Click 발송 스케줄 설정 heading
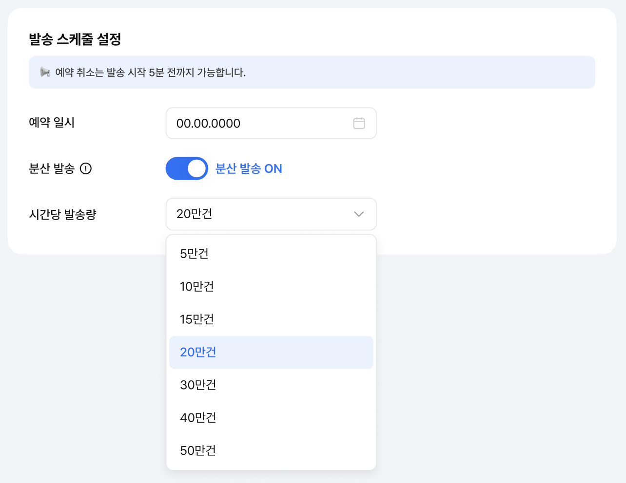 click(x=75, y=39)
